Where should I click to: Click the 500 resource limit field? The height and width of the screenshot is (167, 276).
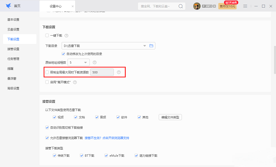(102, 72)
